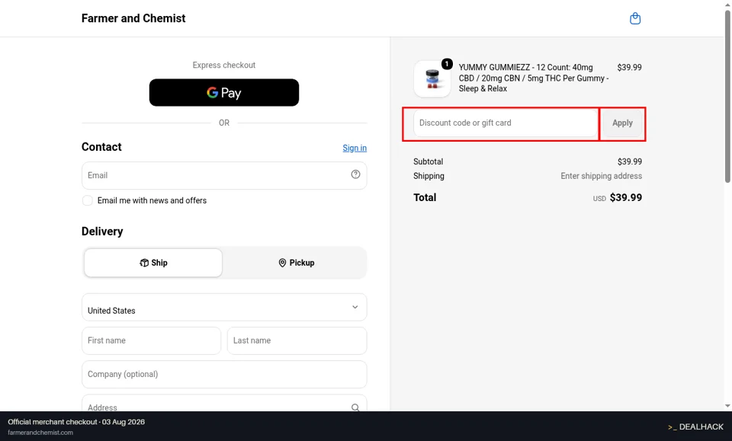Click the Last name field

point(297,340)
